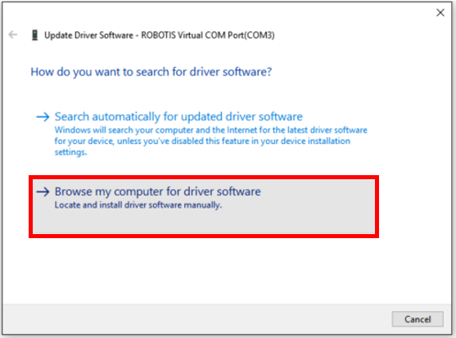
Task: Click the Windows will search your computer description
Action: pyautogui.click(x=211, y=141)
